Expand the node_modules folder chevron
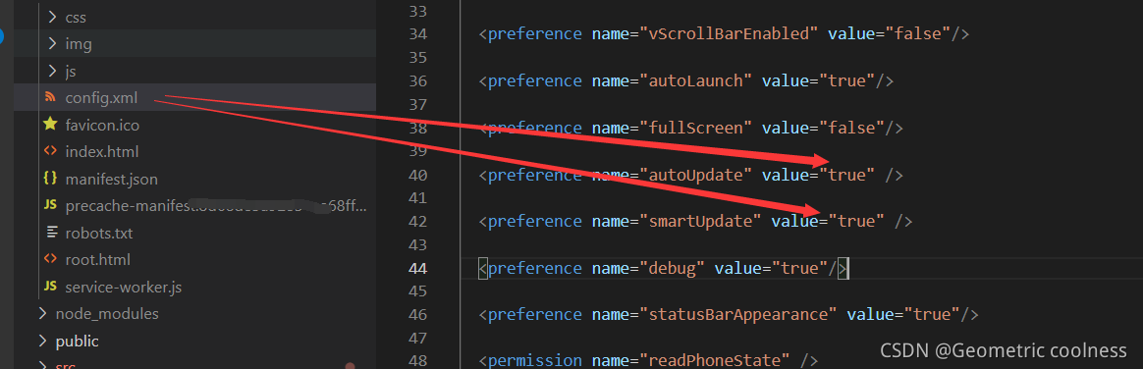Screen dimensions: 1143x369 [42, 314]
